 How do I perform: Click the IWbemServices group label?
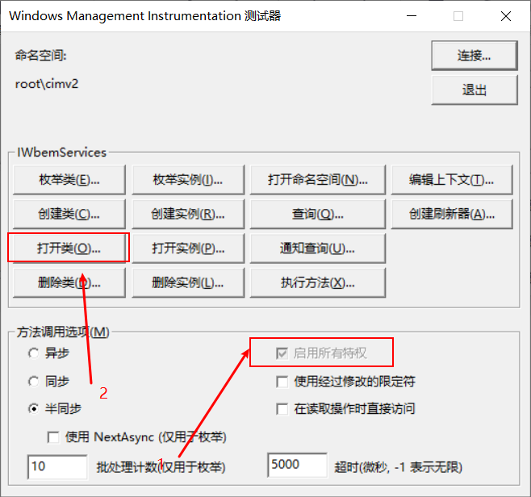61,152
